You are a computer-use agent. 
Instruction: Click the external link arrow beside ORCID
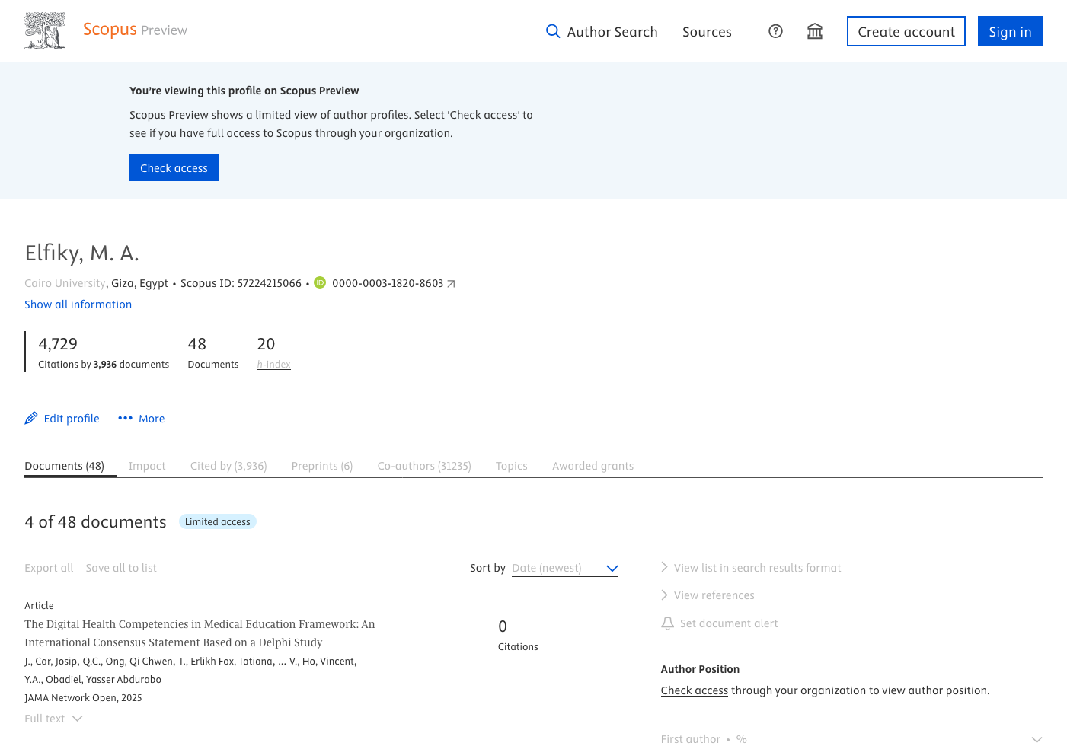[452, 284]
